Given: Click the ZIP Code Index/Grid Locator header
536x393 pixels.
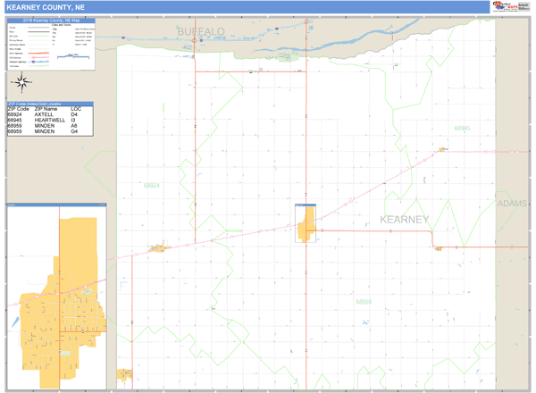Looking at the screenshot, I should point(54,104).
